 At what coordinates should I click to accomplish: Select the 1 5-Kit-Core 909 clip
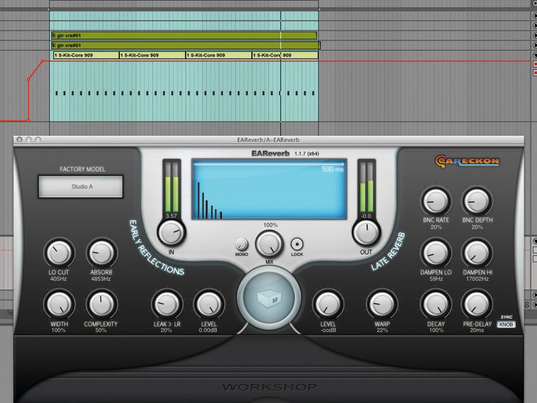coord(82,55)
